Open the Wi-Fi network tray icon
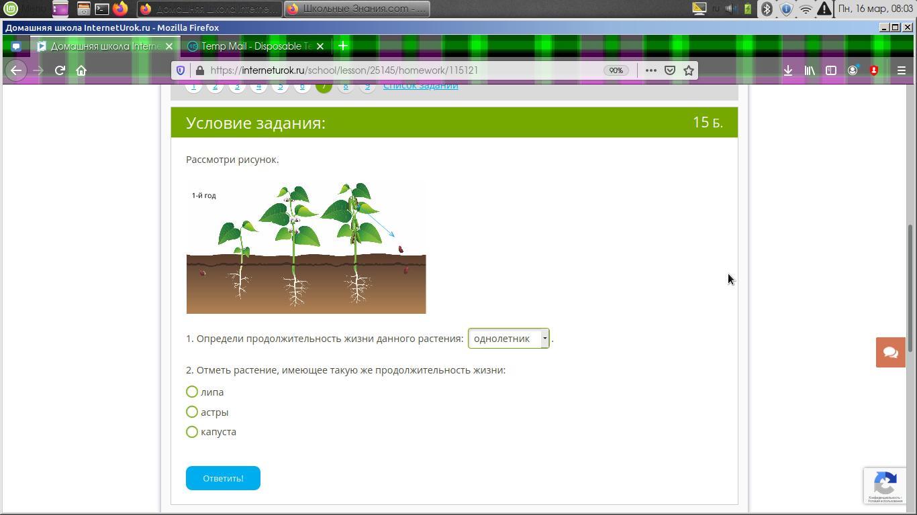The height and width of the screenshot is (515, 917). coord(806,9)
